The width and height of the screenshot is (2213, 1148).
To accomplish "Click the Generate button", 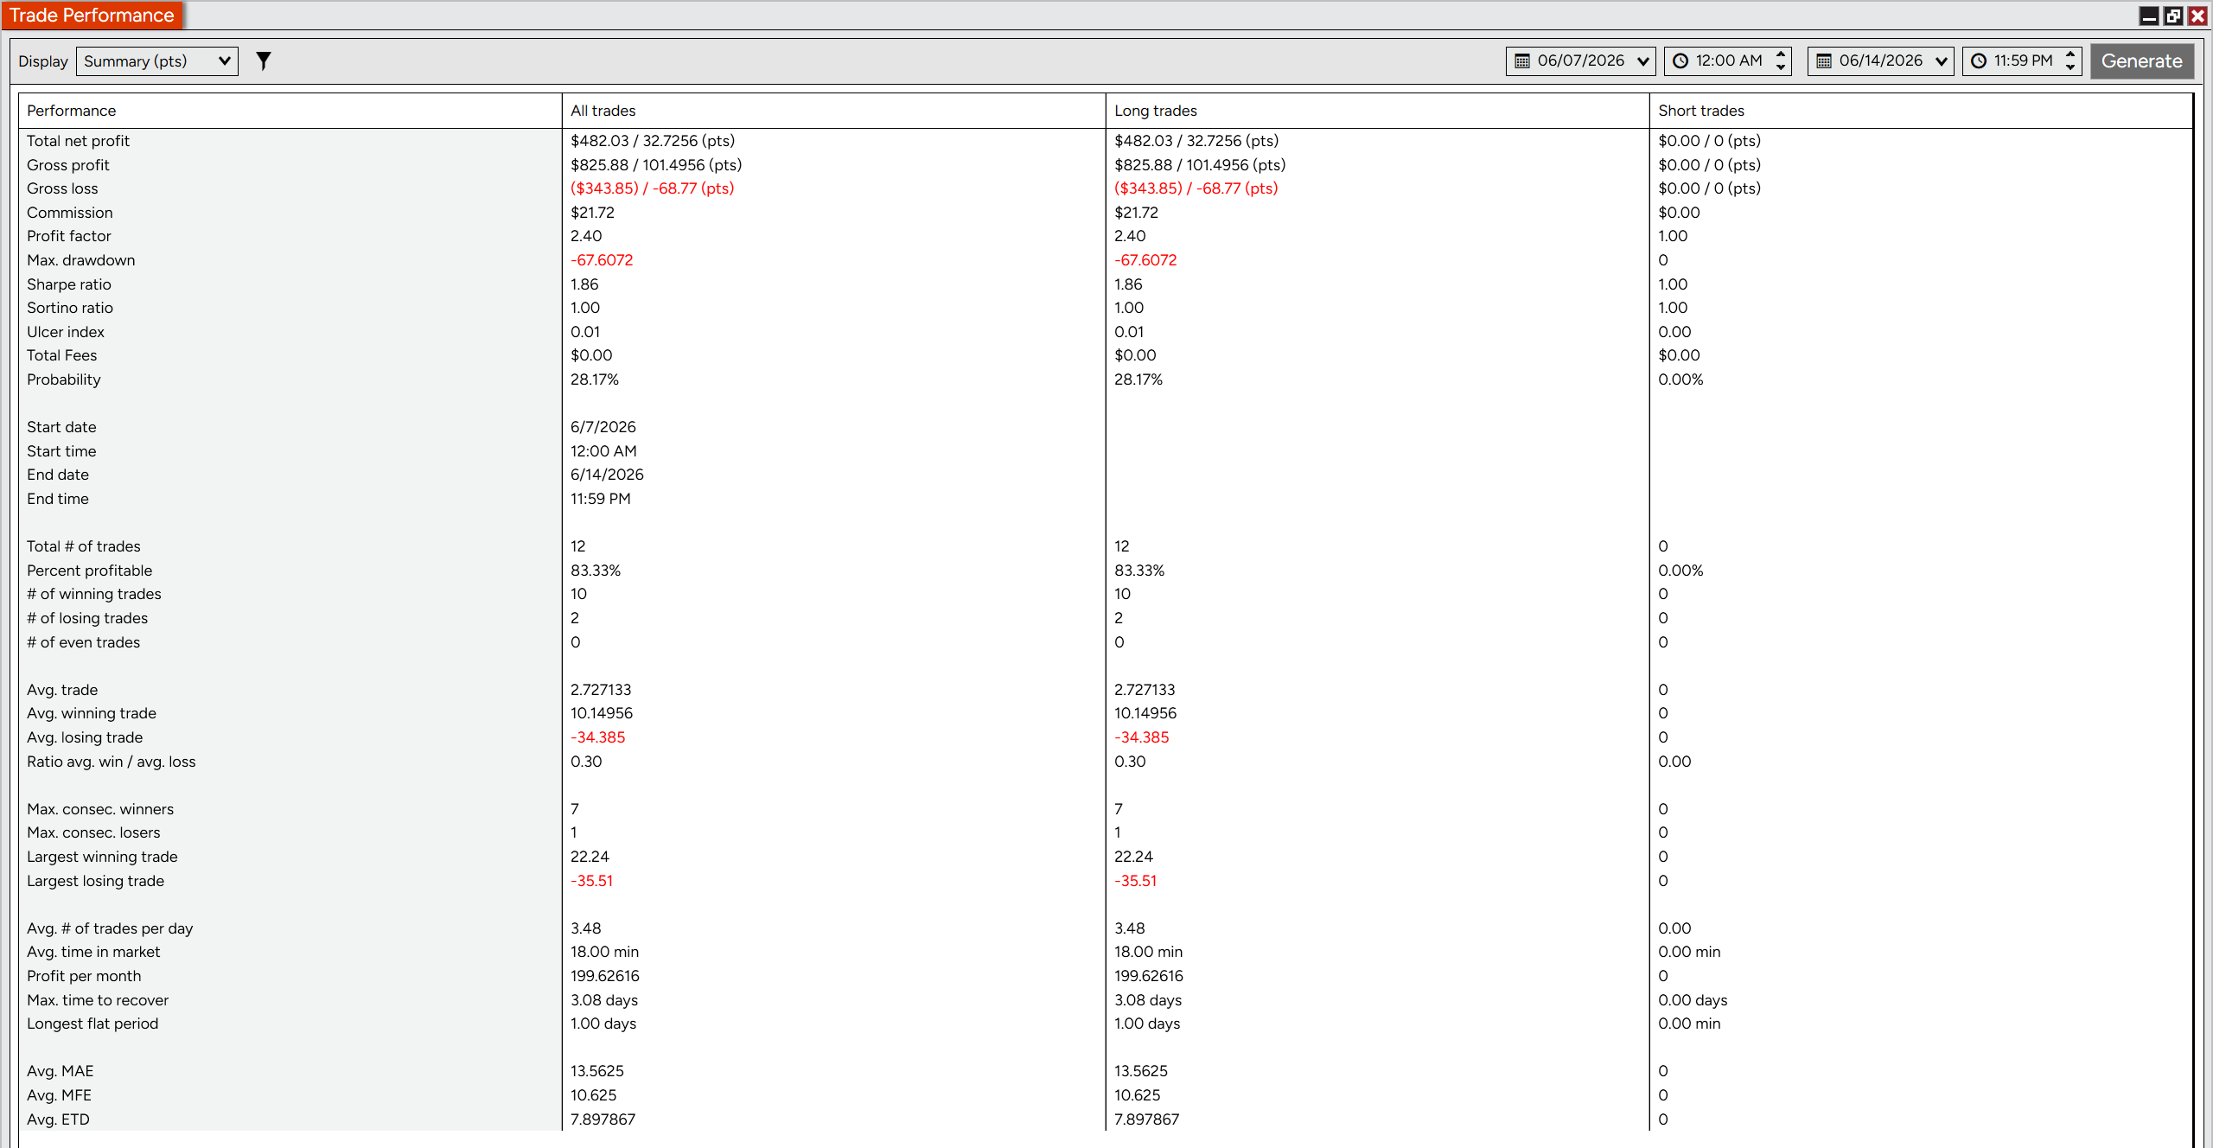I will (x=2142, y=61).
